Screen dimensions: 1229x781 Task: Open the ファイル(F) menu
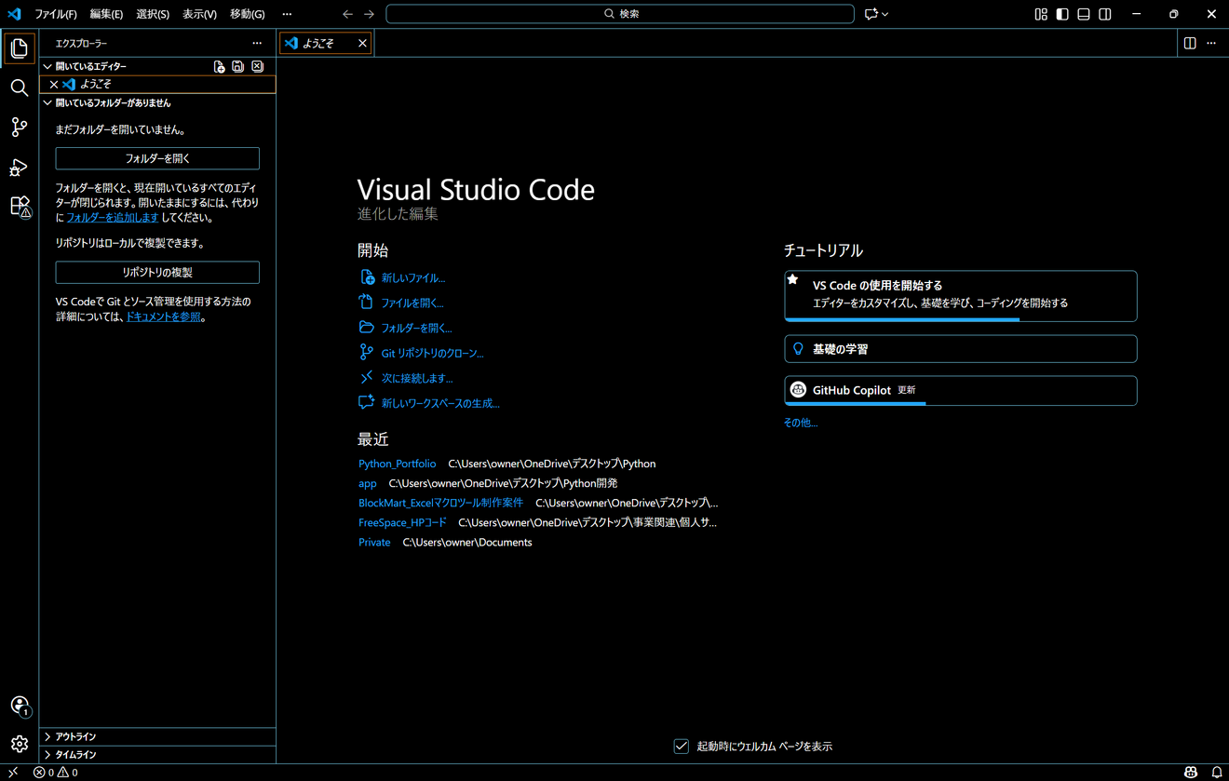(55, 14)
